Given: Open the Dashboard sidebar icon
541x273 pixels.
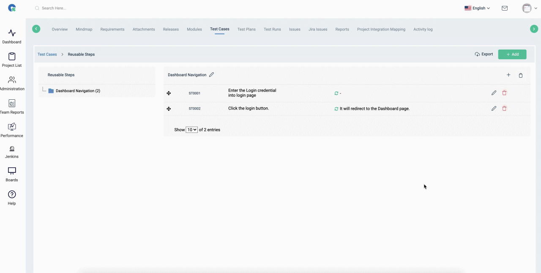Looking at the screenshot, I should click(x=12, y=33).
